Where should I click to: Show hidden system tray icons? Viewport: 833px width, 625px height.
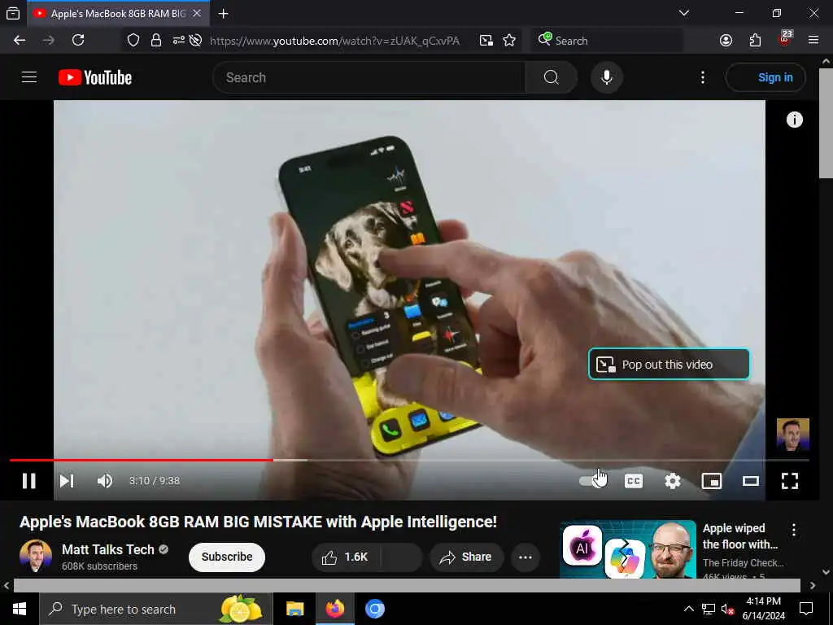[x=688, y=609]
